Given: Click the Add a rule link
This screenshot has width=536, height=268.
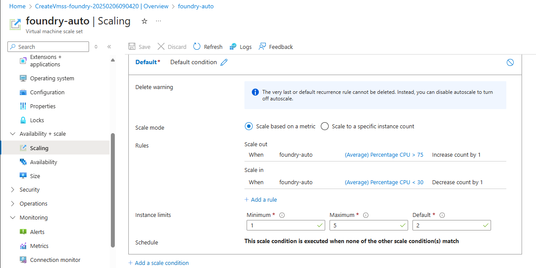Looking at the screenshot, I should point(261,200).
